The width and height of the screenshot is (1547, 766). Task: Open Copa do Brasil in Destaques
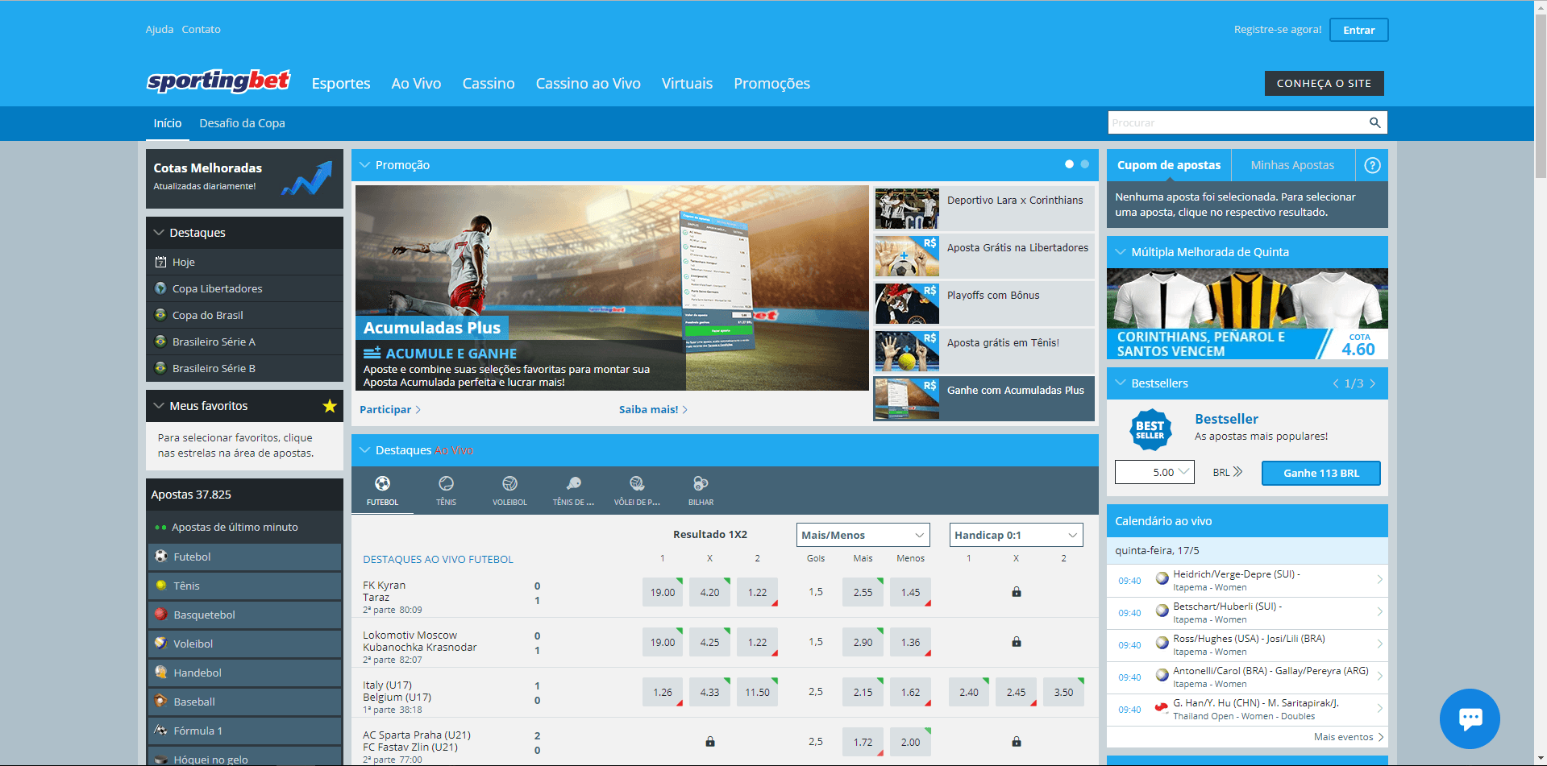click(244, 315)
